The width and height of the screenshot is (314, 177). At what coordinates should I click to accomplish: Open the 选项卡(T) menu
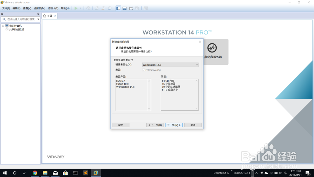pyautogui.click(x=53, y=8)
